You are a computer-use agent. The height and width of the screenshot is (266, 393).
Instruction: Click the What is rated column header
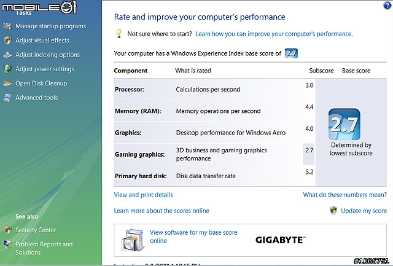click(x=193, y=71)
